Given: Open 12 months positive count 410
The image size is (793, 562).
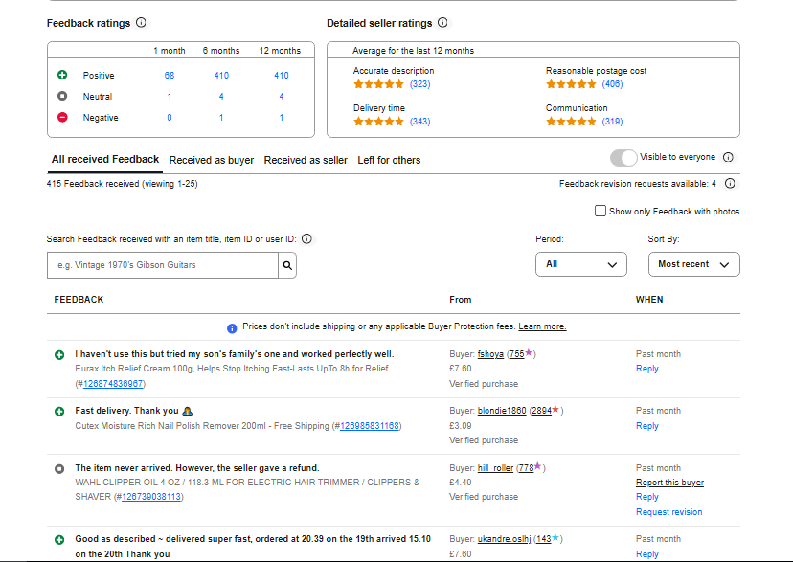Looking at the screenshot, I should tap(282, 76).
